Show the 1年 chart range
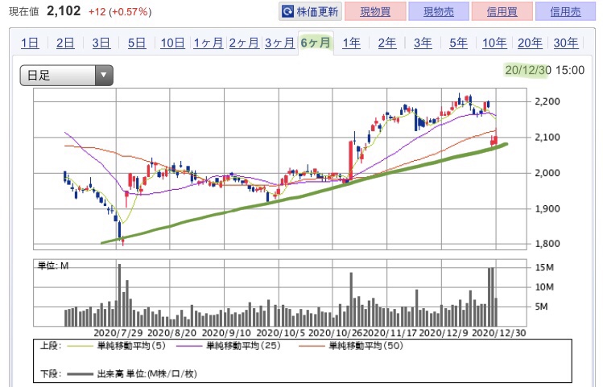Image resolution: width=603 pixels, height=387 pixels. [352, 43]
